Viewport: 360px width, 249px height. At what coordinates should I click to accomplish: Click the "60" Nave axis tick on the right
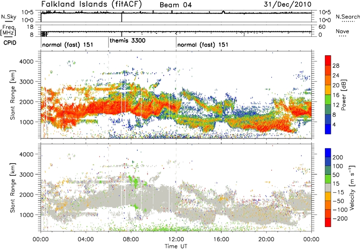(322, 27)
